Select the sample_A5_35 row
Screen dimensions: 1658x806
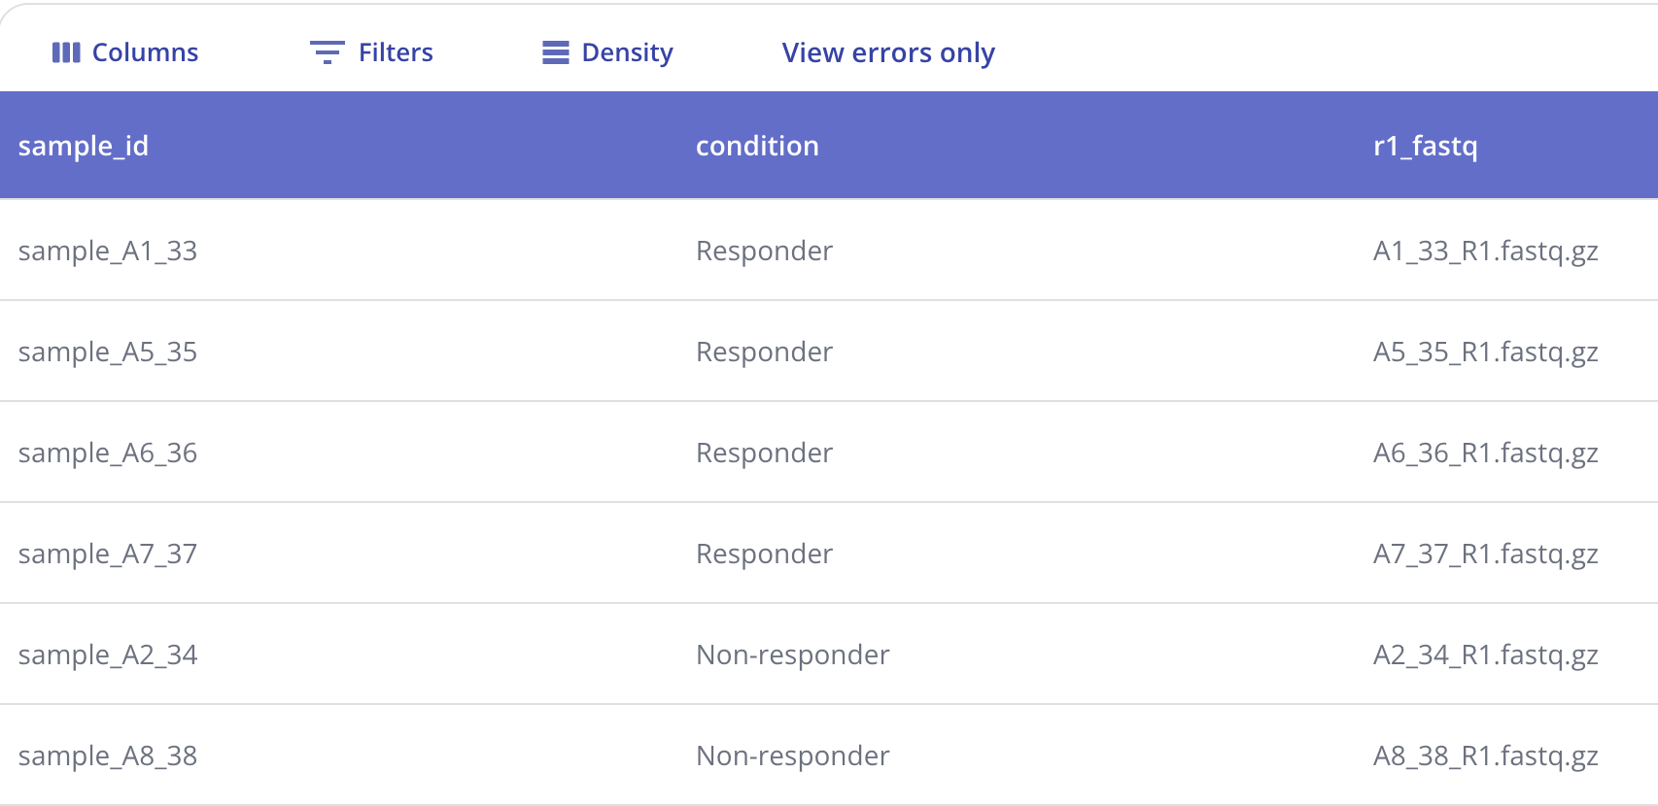pos(108,352)
